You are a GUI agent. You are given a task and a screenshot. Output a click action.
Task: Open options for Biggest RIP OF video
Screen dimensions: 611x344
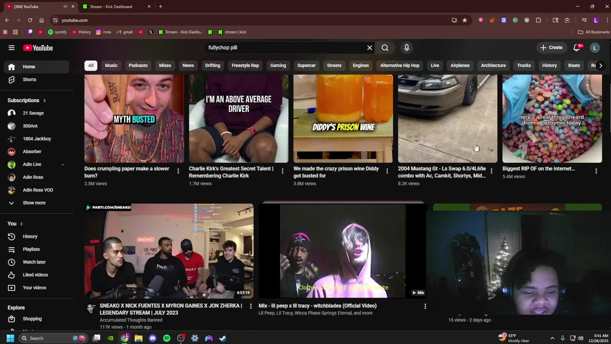596,171
